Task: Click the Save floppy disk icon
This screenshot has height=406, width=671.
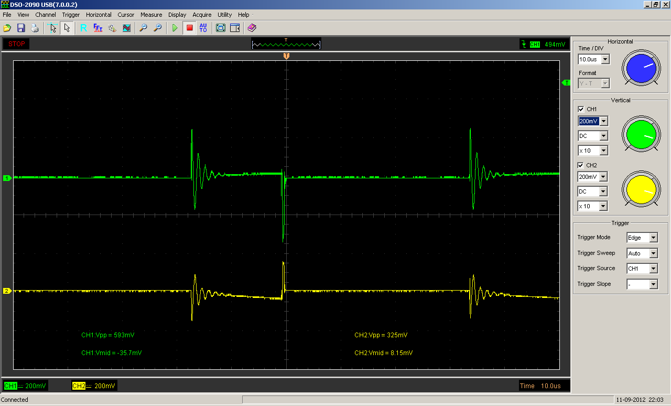Action: coord(21,28)
